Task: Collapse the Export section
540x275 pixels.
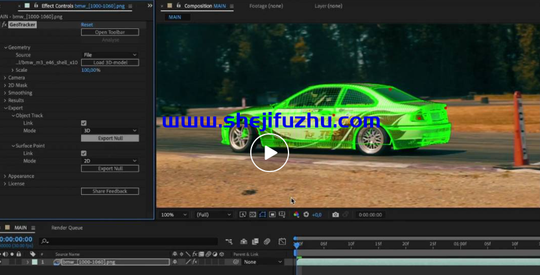Action: pos(5,108)
